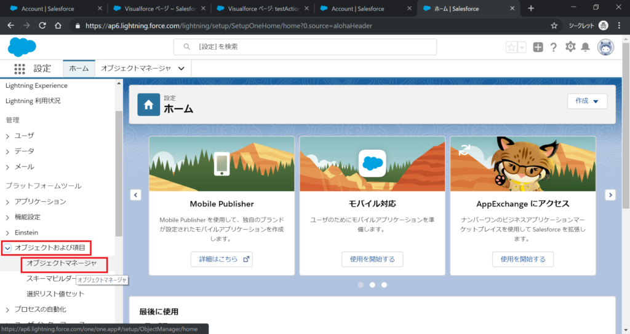Image resolution: width=630 pixels, height=334 pixels.
Task: Expand the ユーザ tree section
Action: [8, 135]
